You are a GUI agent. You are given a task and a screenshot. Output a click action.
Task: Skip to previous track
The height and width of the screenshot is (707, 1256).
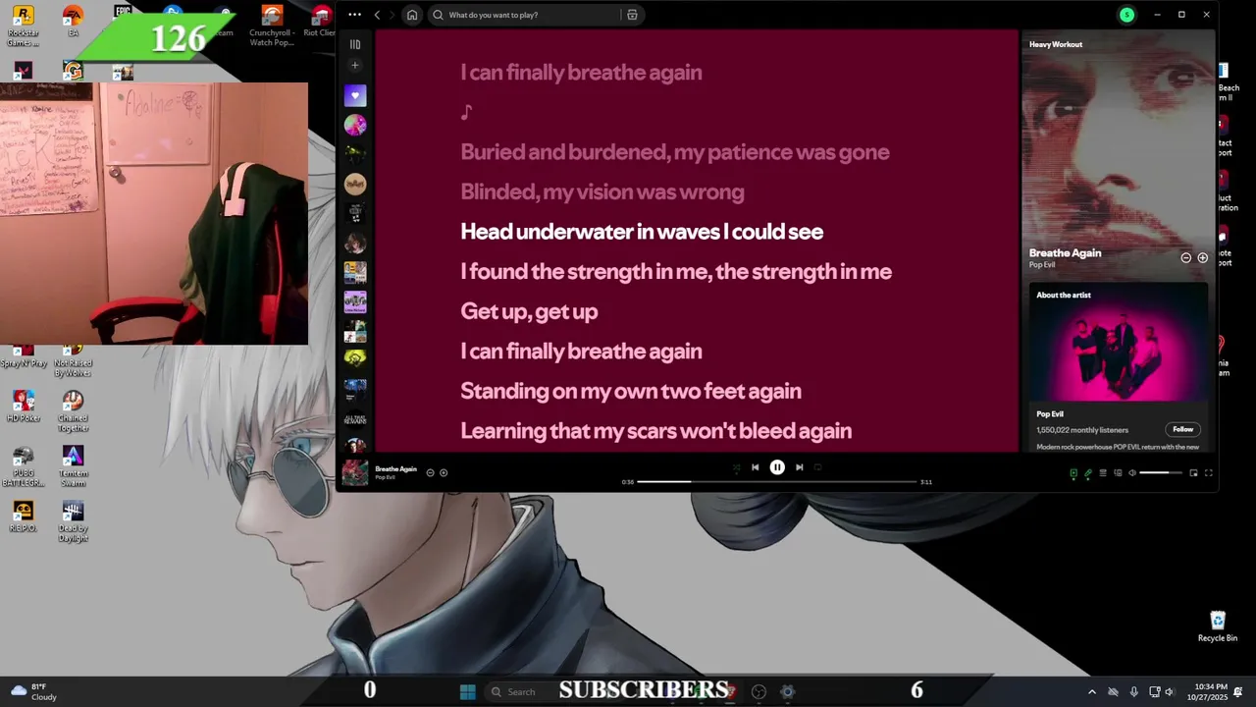coord(755,467)
